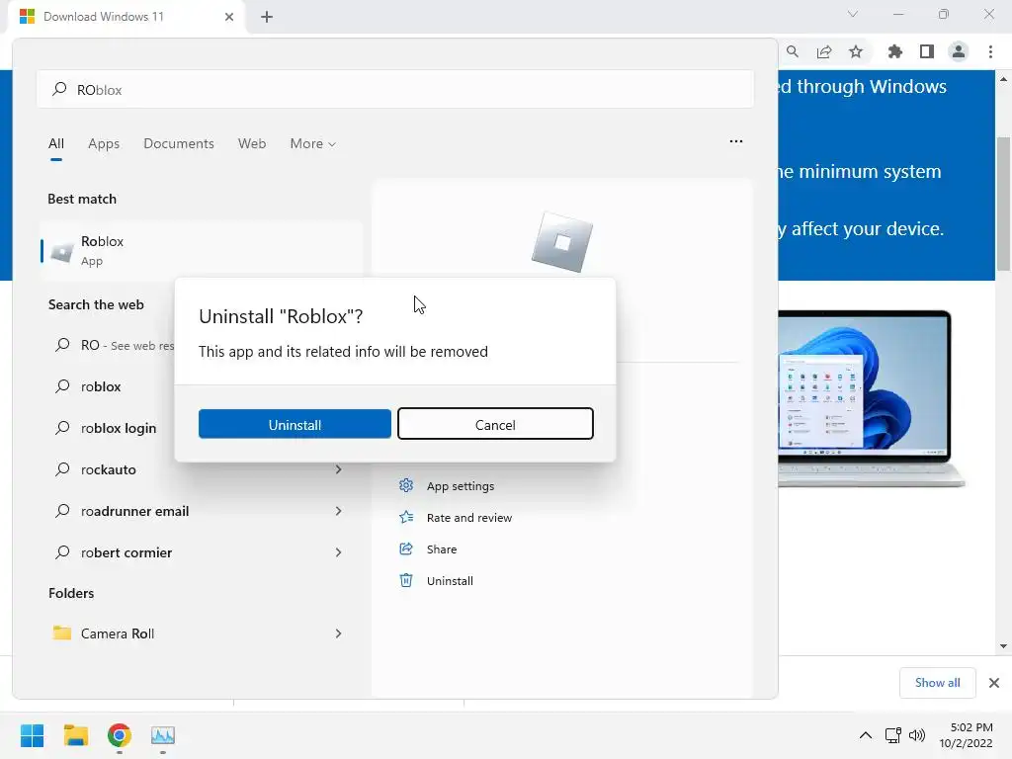
Task: Click the Chrome page vertical scrollbar
Action: (x=1003, y=204)
